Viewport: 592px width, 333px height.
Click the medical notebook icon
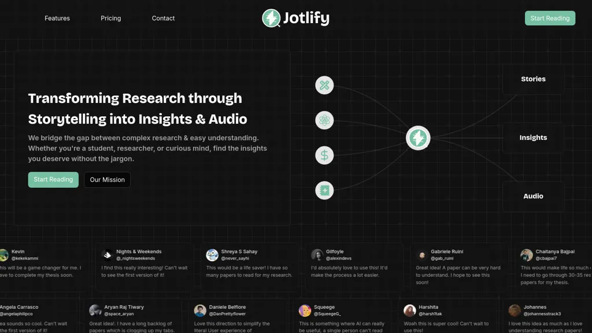point(324,191)
